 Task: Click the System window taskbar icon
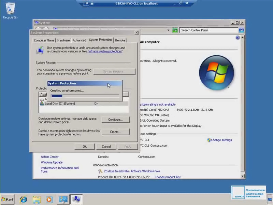tap(76, 199)
